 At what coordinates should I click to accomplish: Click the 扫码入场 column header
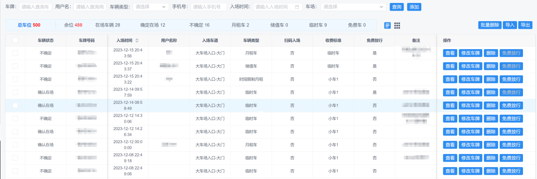[x=292, y=41]
